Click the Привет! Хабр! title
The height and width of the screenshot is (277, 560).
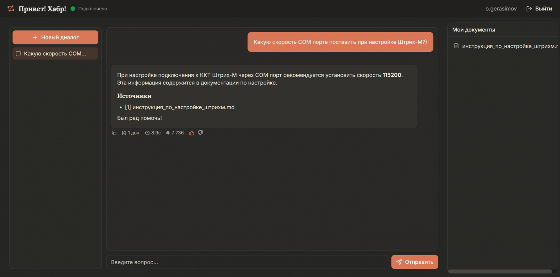(x=42, y=9)
